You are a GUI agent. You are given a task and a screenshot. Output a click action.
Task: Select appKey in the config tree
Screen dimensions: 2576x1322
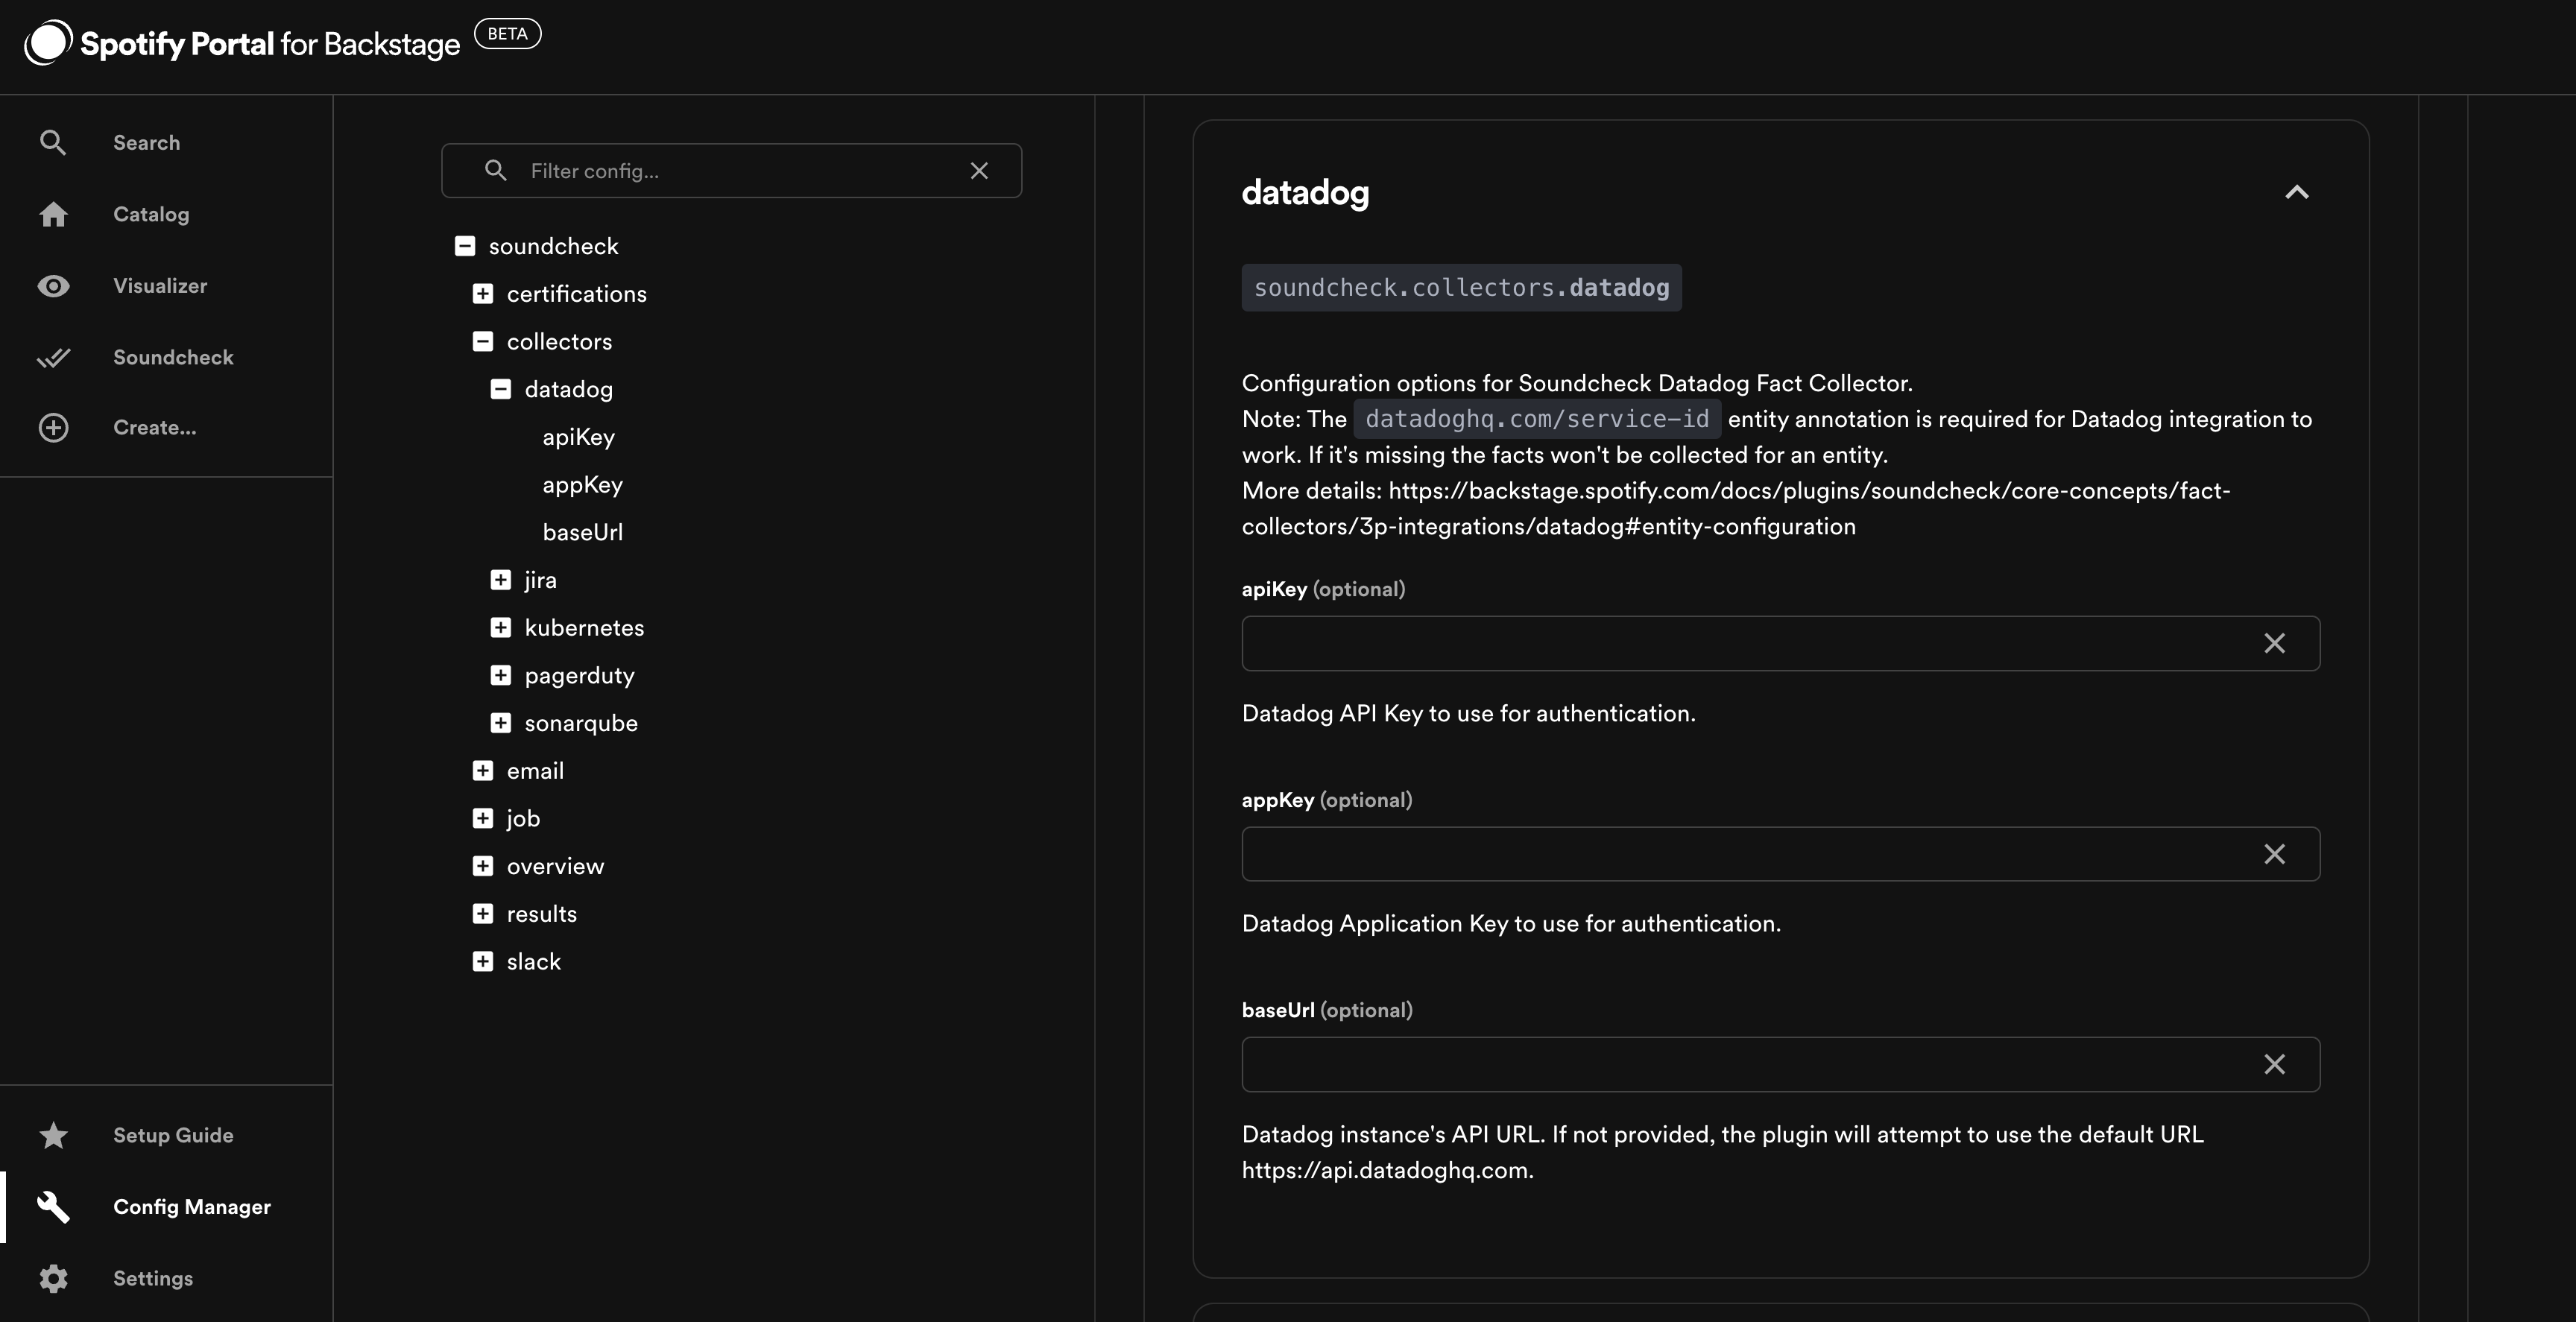click(x=582, y=485)
